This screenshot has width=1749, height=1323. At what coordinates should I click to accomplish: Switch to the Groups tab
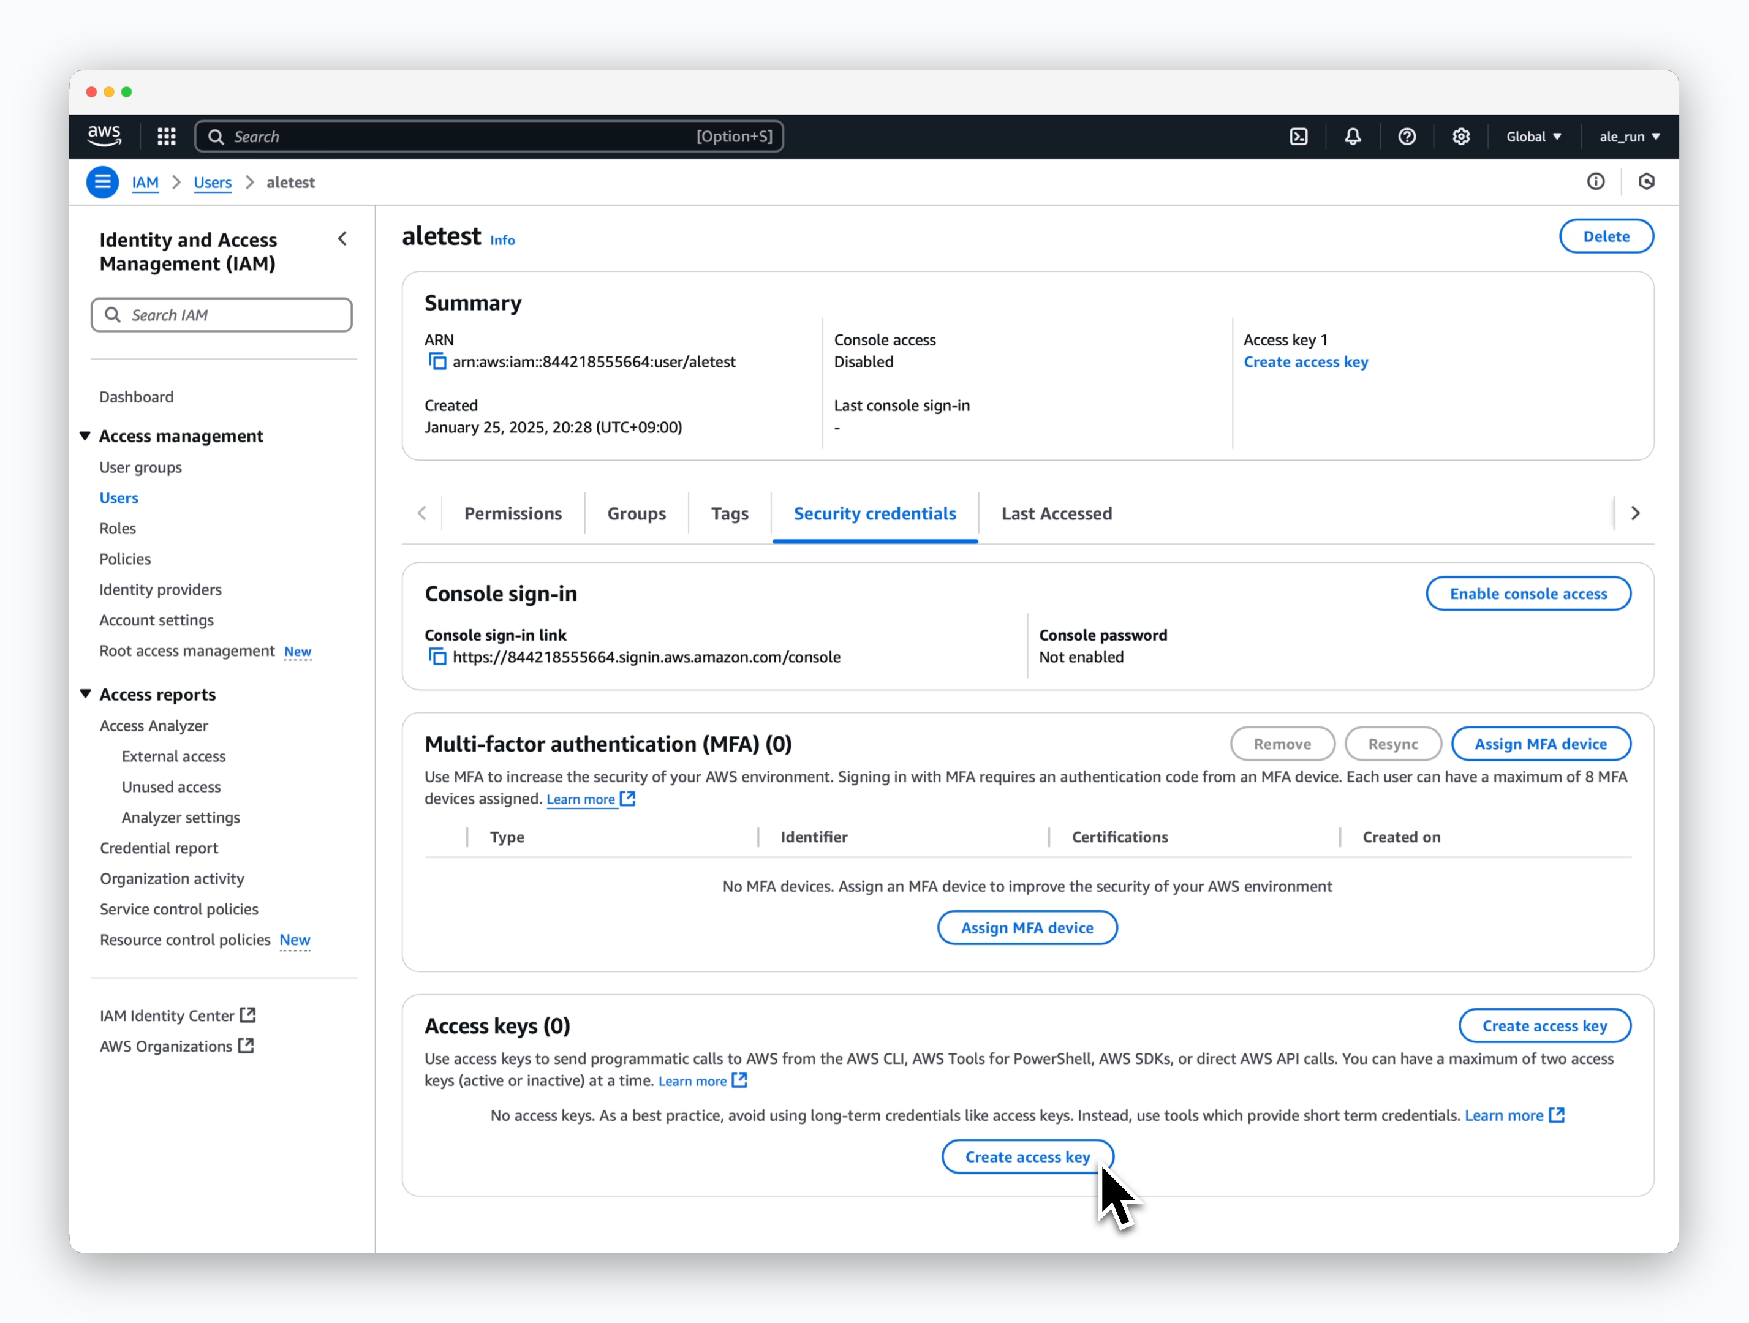tap(637, 514)
